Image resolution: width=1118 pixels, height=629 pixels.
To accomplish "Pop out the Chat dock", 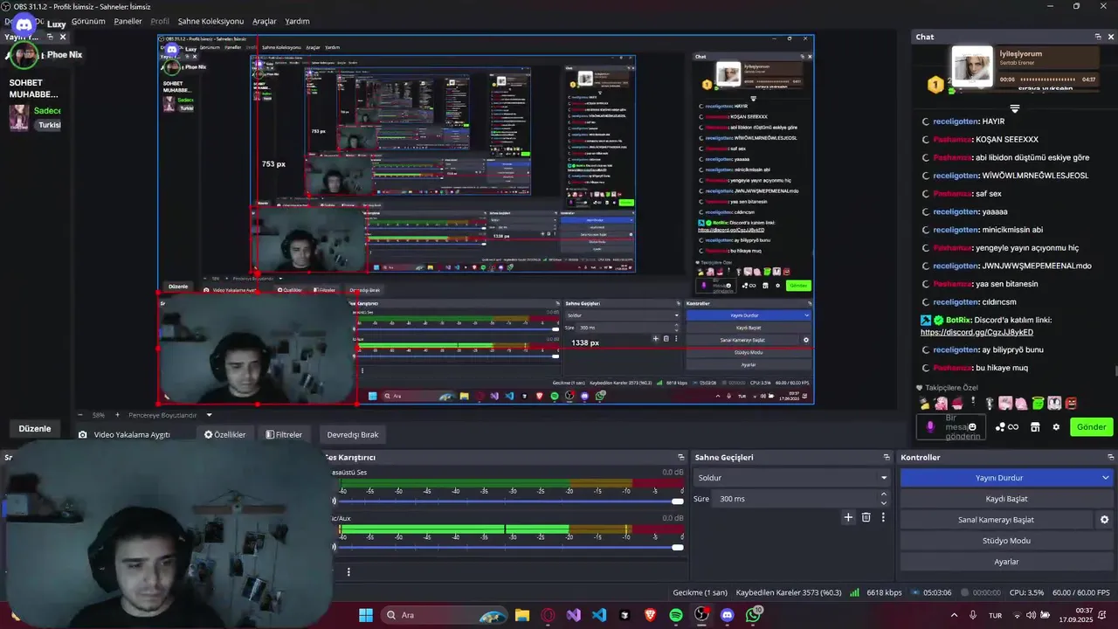I will 1098,37.
